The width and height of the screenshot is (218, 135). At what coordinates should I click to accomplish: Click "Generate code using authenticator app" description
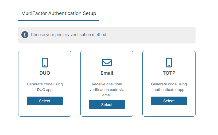(169, 87)
